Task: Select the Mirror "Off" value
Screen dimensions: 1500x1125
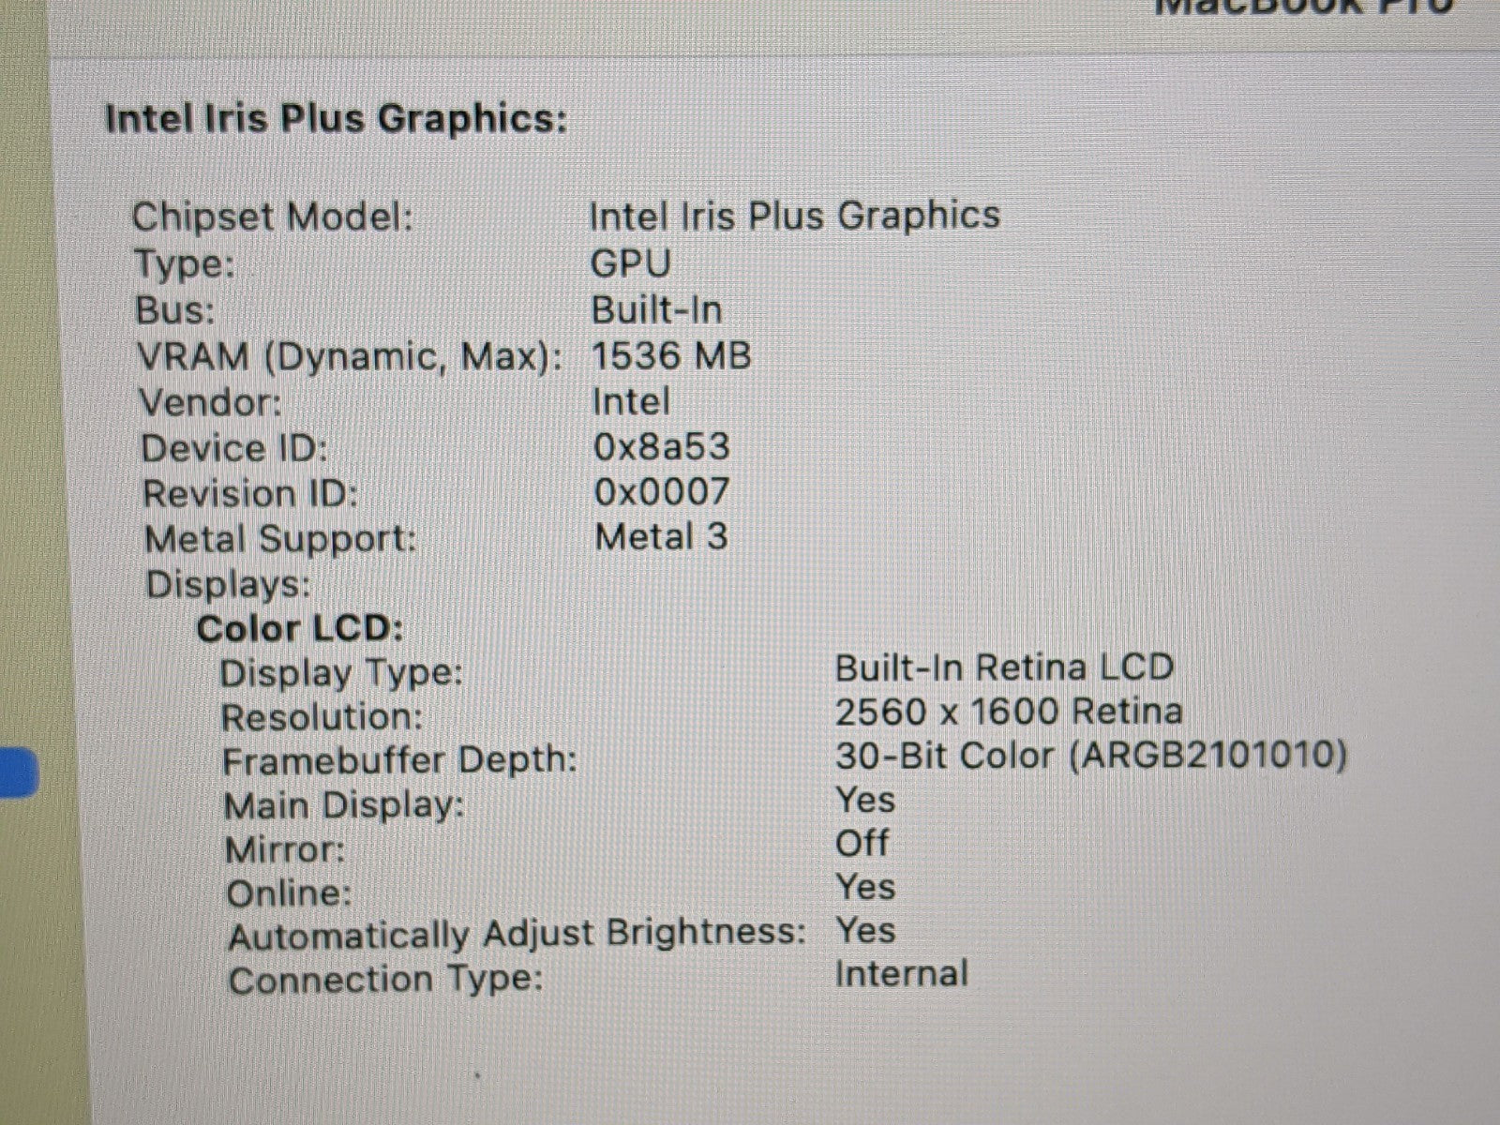Action: coord(862,844)
